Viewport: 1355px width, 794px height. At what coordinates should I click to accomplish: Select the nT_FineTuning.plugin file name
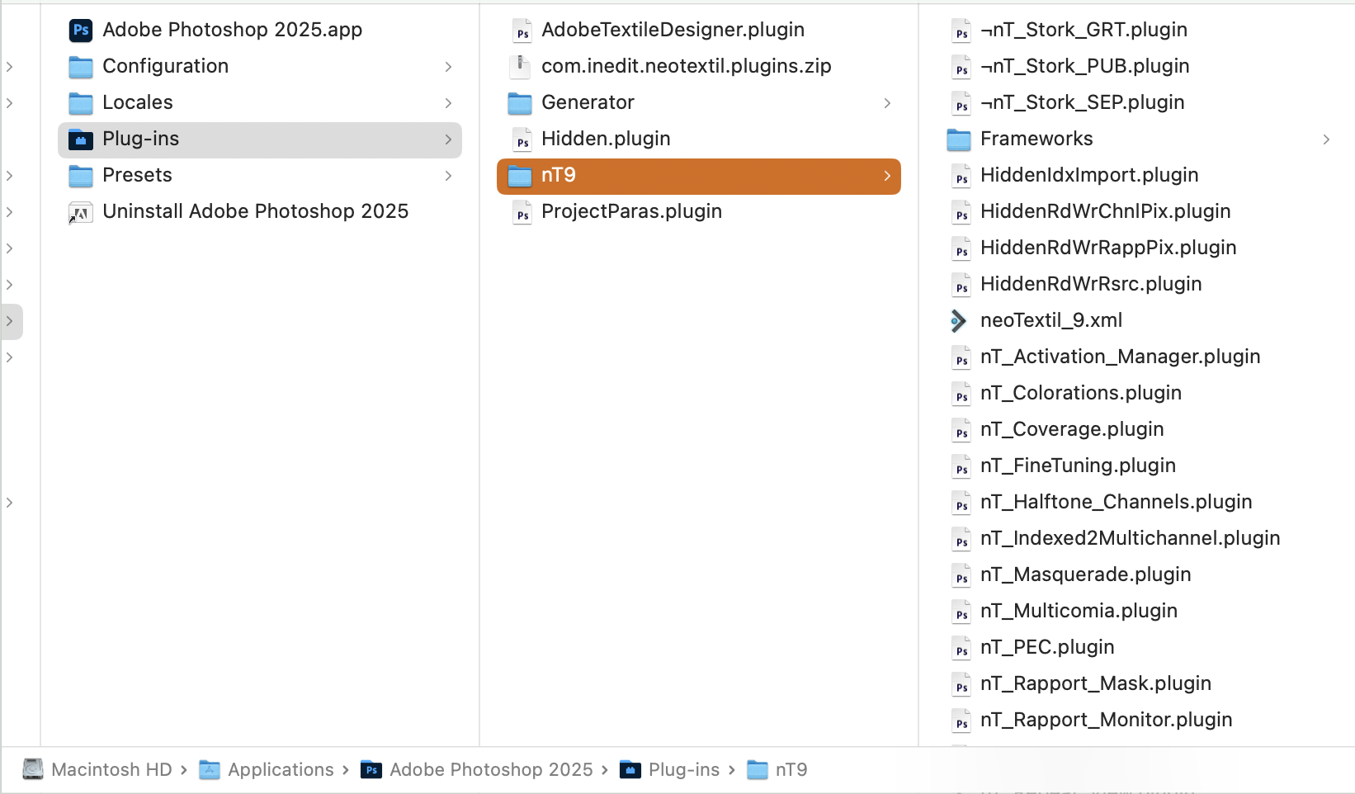click(1078, 466)
